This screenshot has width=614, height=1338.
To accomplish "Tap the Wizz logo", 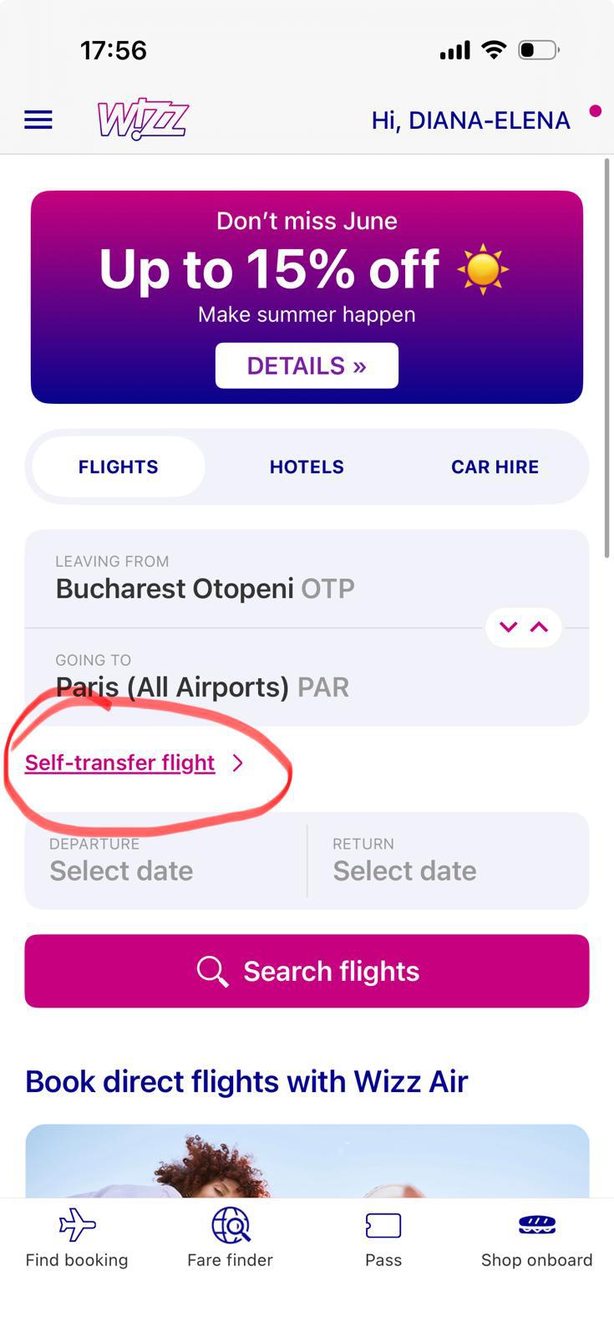I will pyautogui.click(x=143, y=119).
